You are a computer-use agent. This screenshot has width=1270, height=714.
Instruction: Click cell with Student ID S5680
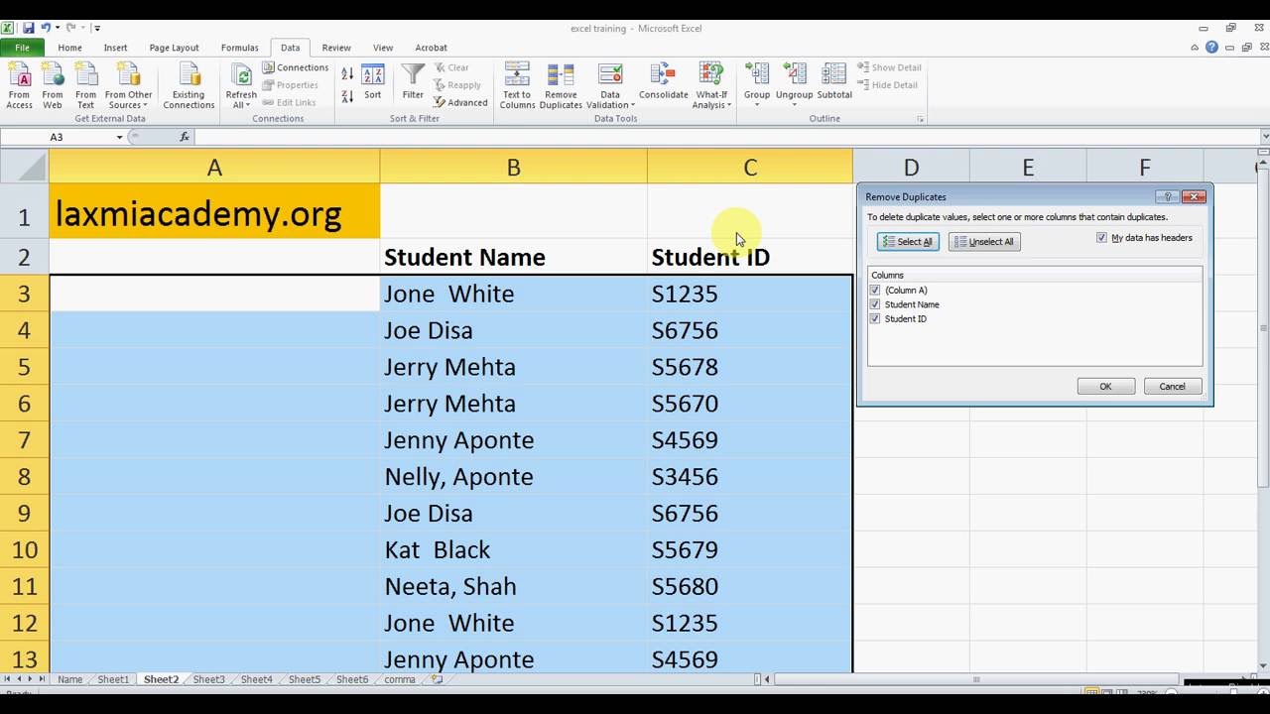click(x=750, y=587)
